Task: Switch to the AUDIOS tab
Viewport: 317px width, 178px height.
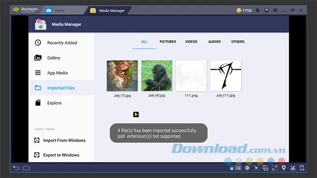Action: pos(214,41)
